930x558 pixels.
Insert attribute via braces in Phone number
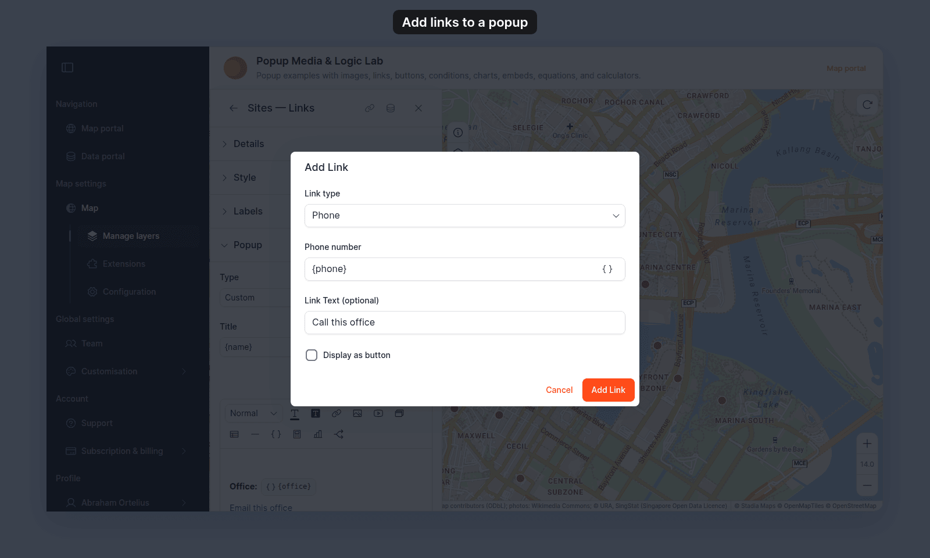point(607,269)
